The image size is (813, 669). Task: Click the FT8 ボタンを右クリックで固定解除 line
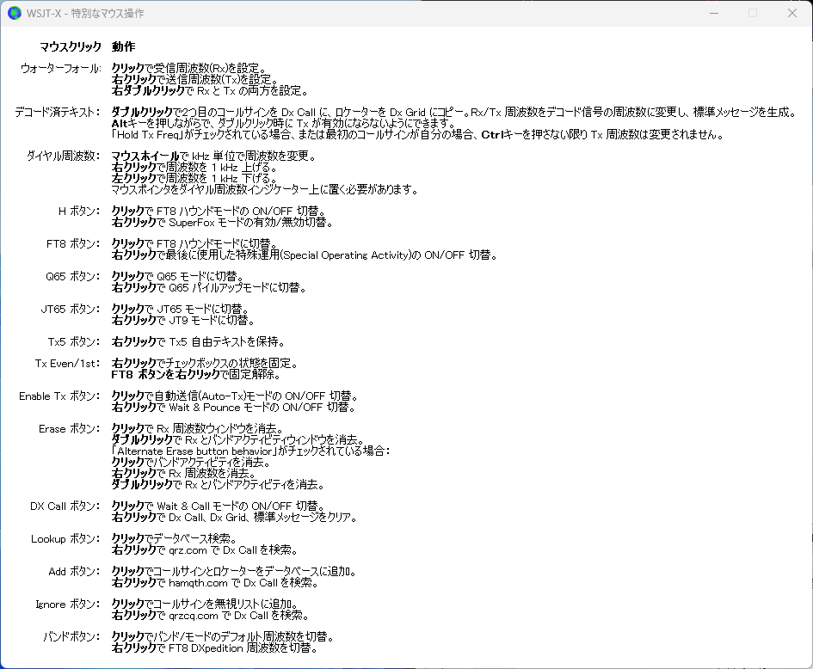point(196,375)
